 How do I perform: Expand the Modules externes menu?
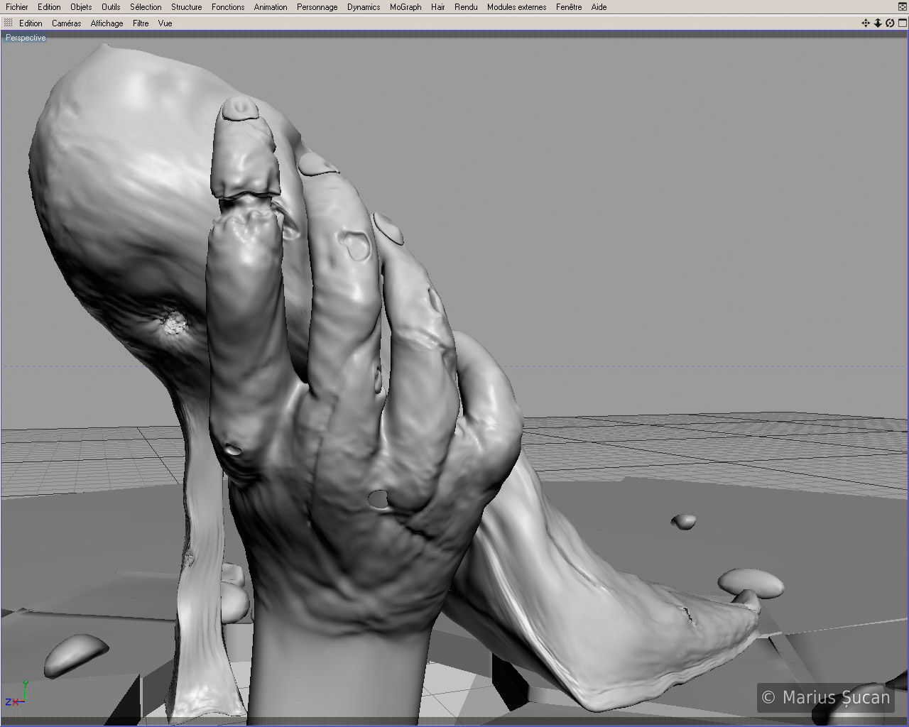coord(516,7)
